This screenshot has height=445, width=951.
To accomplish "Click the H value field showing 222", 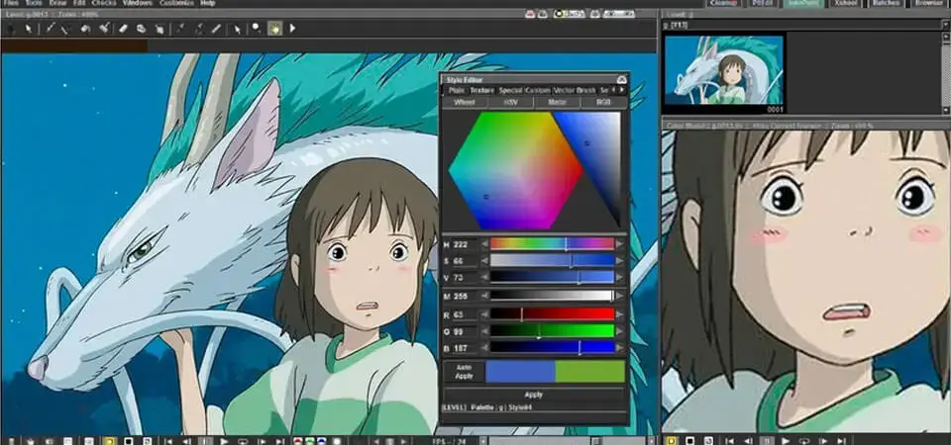I will [465, 244].
